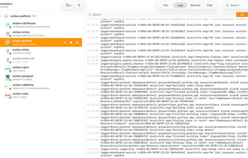Stop the arcbox-grafana container

coord(71,43)
